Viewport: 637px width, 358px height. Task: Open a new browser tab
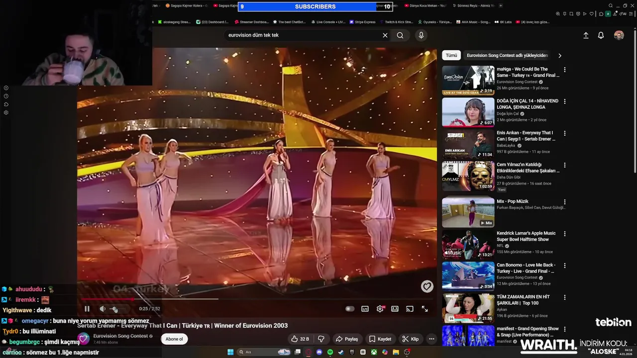(x=501, y=6)
